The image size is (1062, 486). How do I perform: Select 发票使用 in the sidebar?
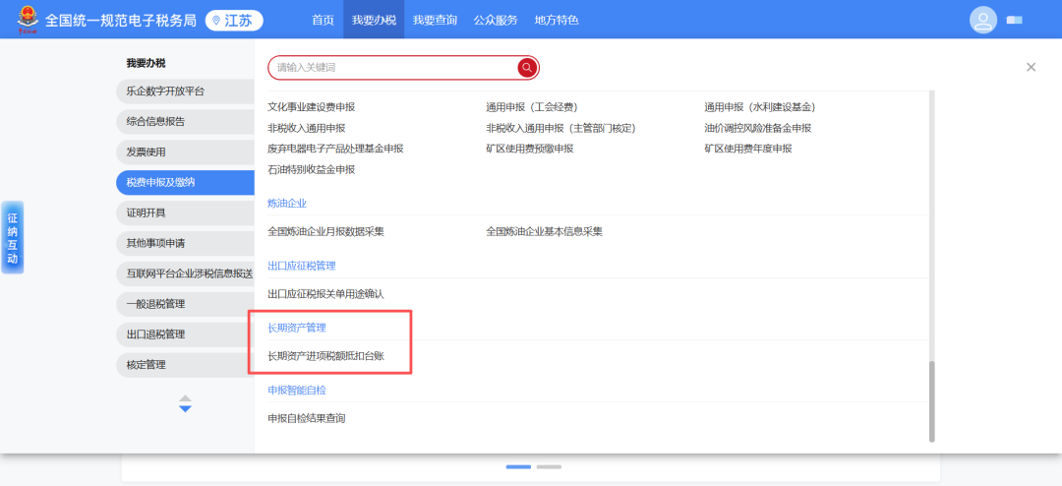147,152
